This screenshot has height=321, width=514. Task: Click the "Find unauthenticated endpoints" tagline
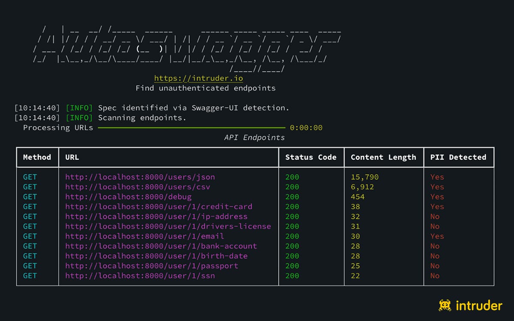206,88
